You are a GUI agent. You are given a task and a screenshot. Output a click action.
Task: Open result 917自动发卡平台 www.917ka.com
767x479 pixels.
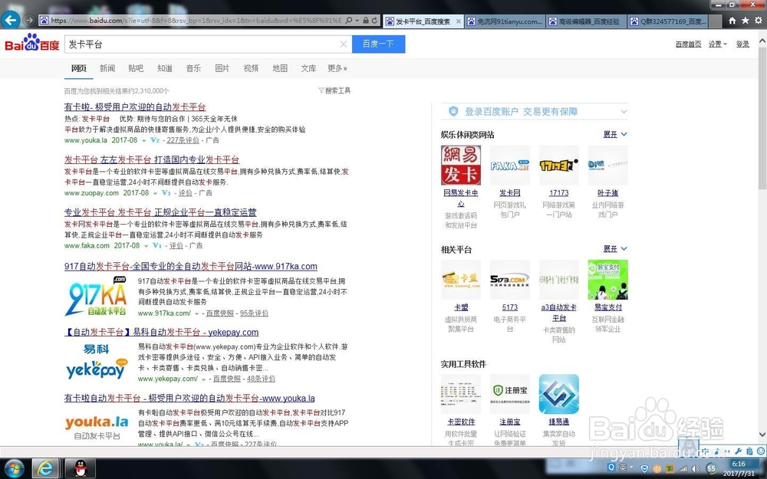(x=191, y=267)
